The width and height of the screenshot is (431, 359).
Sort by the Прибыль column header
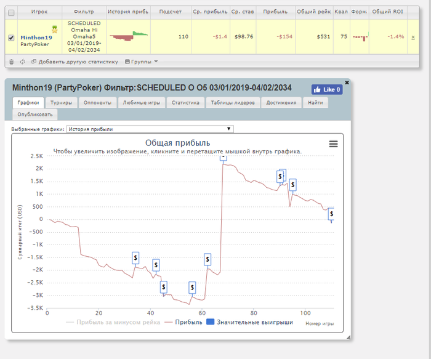(275, 12)
